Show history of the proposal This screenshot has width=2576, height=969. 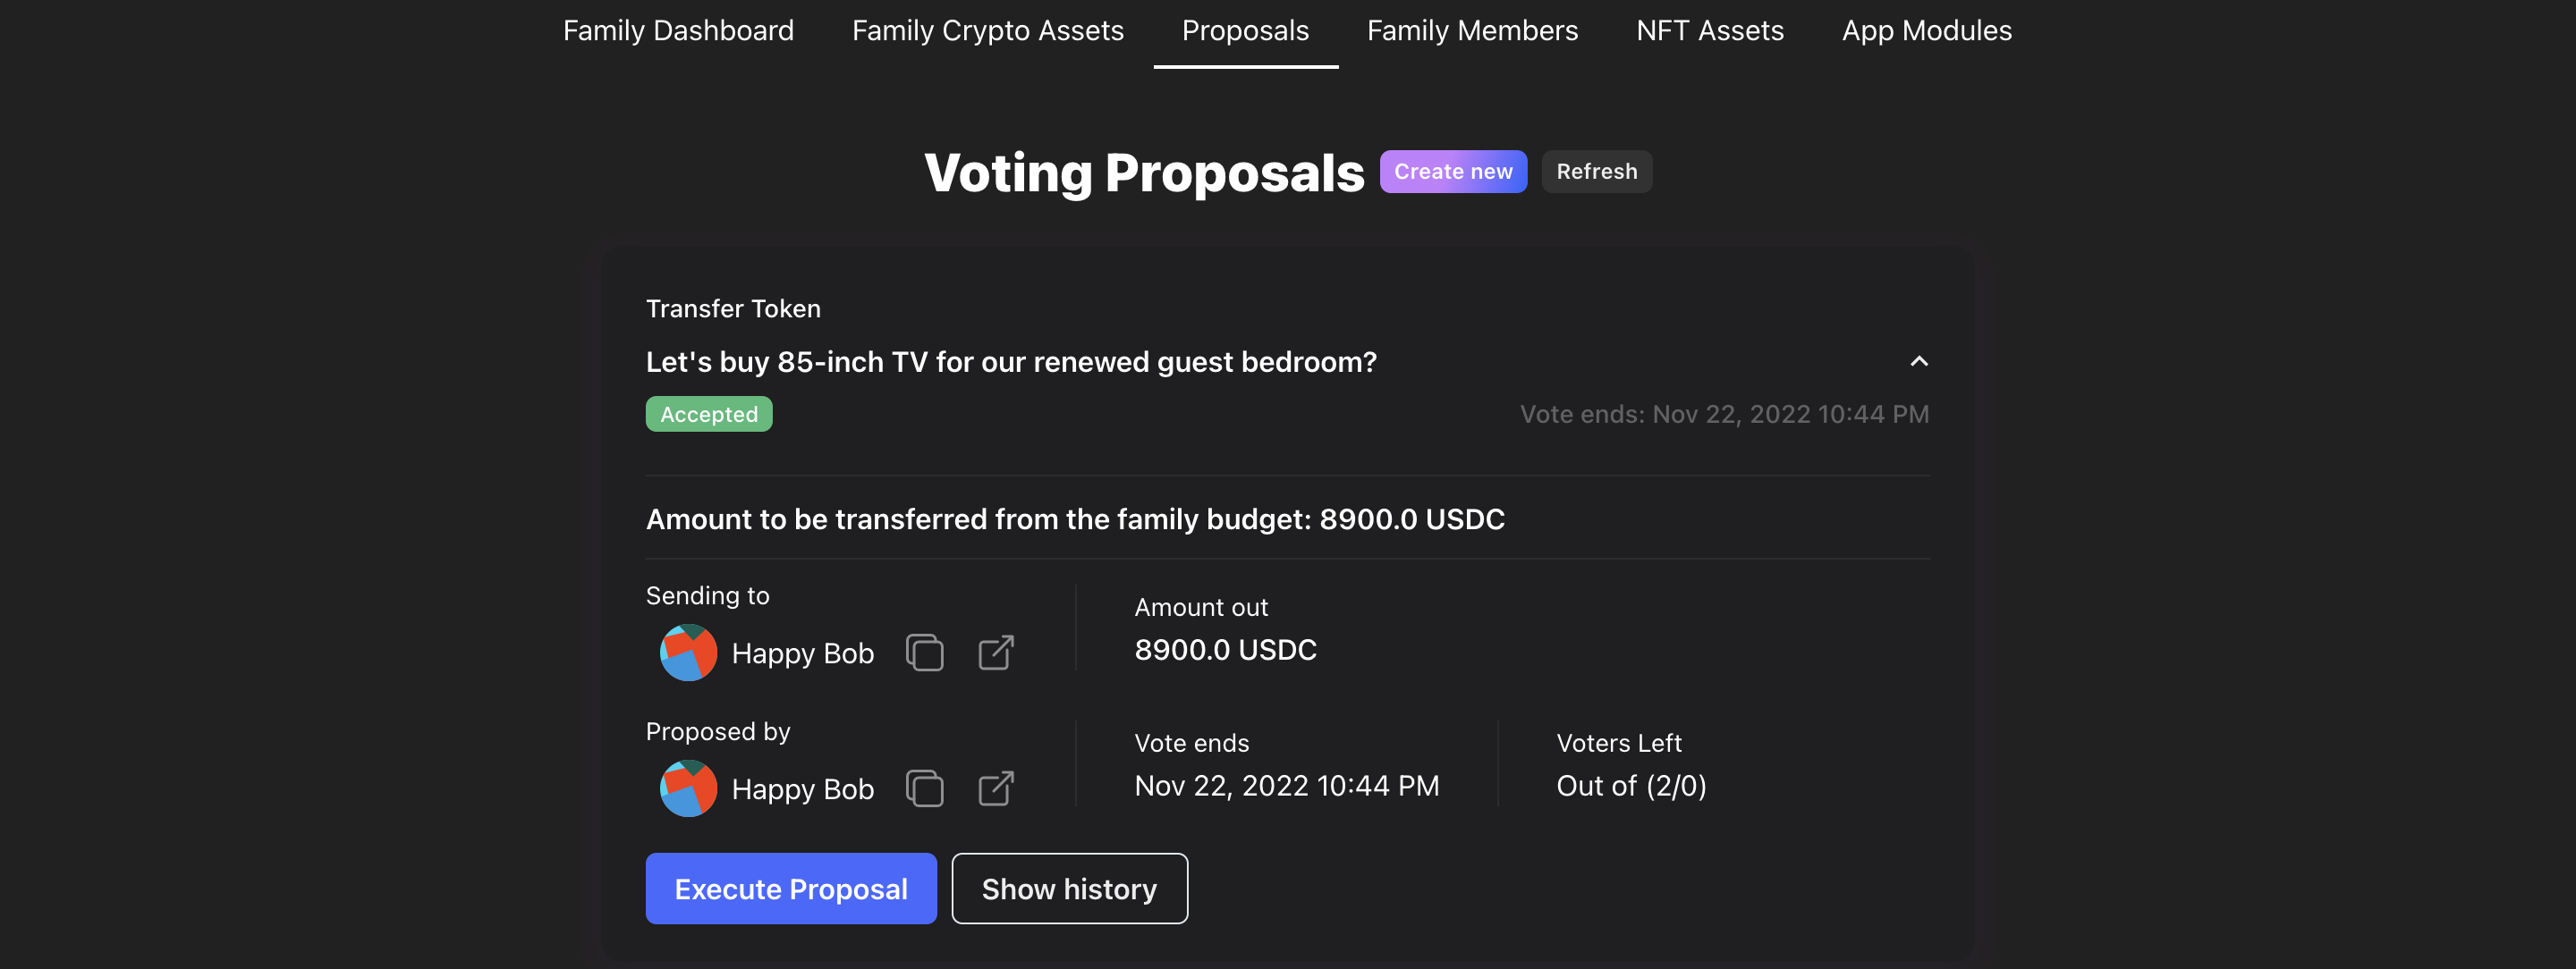click(1069, 888)
